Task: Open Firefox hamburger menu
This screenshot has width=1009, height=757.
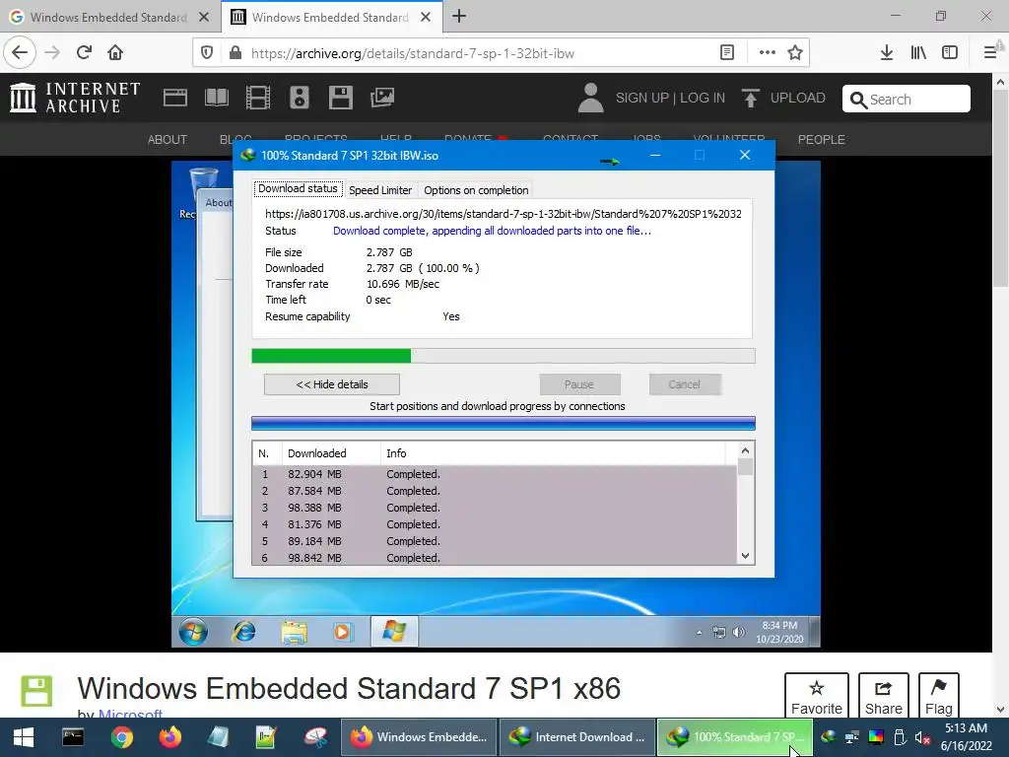Action: 990,53
